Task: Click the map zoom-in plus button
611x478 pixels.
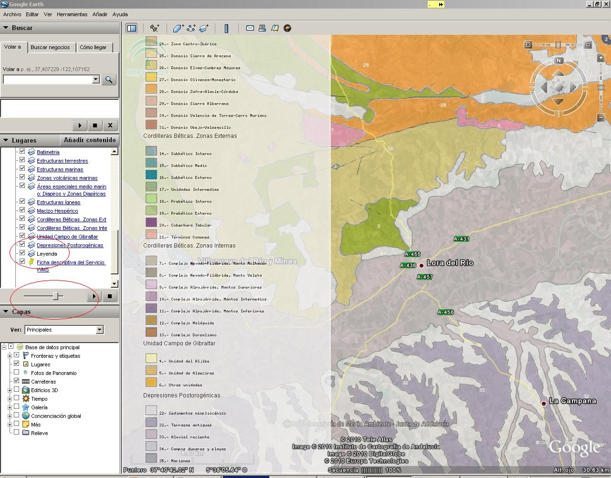Action: [601, 58]
